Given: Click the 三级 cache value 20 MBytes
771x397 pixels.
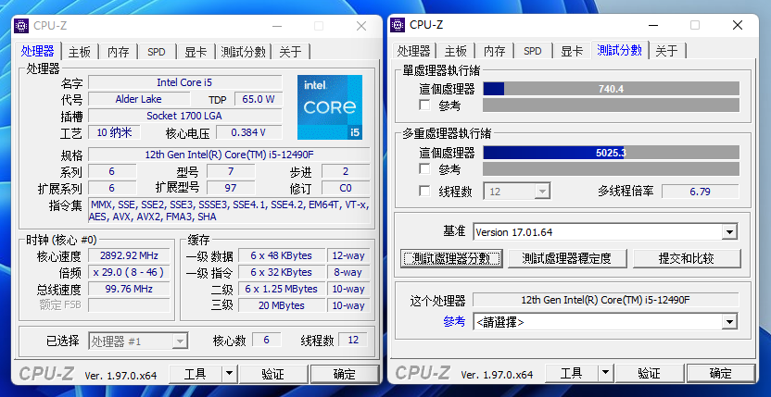Looking at the screenshot, I should tap(282, 305).
